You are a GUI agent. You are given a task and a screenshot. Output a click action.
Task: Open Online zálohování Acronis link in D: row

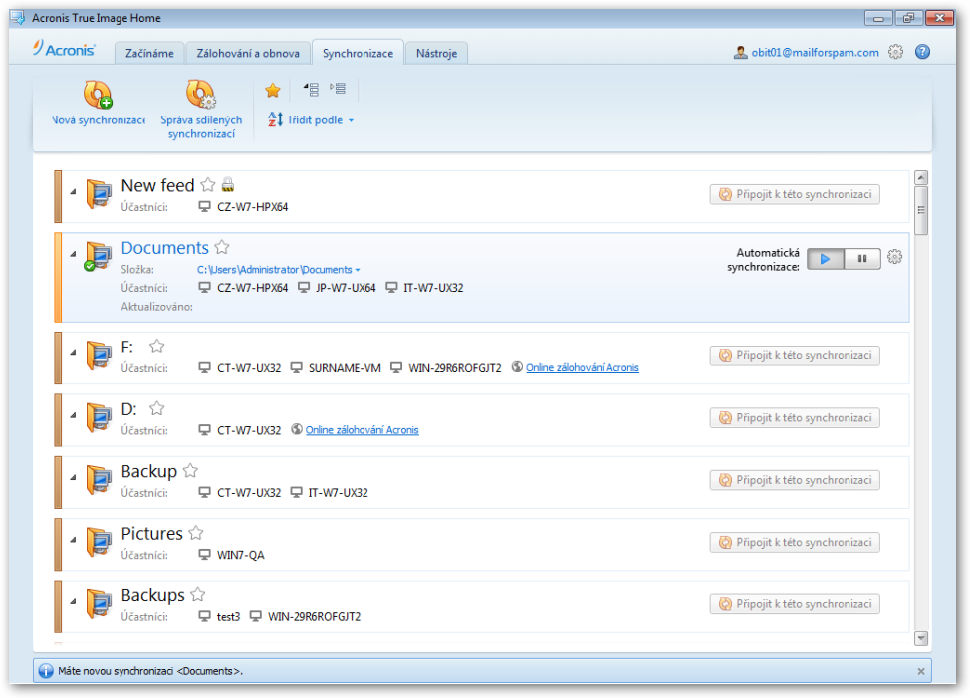coord(362,430)
